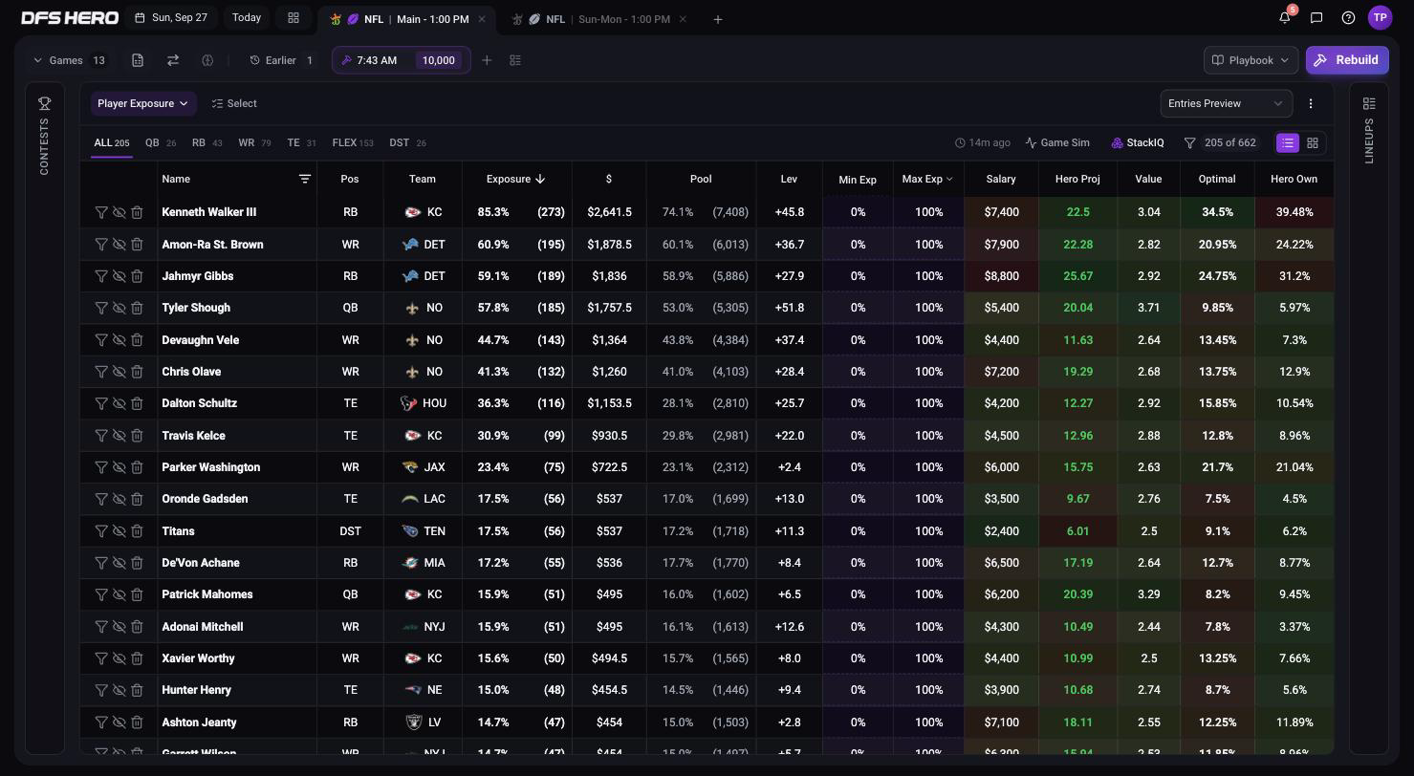
Task: Open the filter icon in Name column header
Action: (x=305, y=179)
